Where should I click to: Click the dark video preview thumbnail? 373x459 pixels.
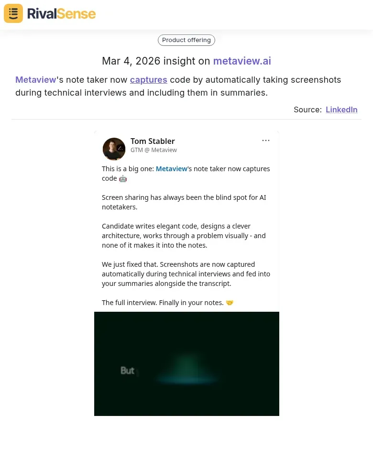(186, 363)
